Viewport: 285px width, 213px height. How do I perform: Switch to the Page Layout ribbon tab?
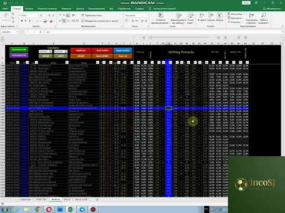coord(47,8)
